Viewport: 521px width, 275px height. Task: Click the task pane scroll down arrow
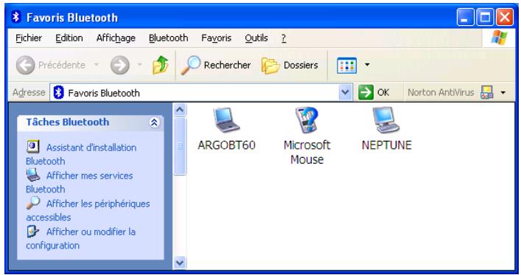[x=180, y=262]
